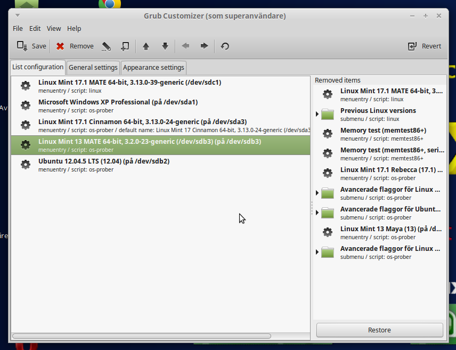Click folder icon of Previous Linux versions
Screen dimensions: 456x350
click(x=328, y=115)
